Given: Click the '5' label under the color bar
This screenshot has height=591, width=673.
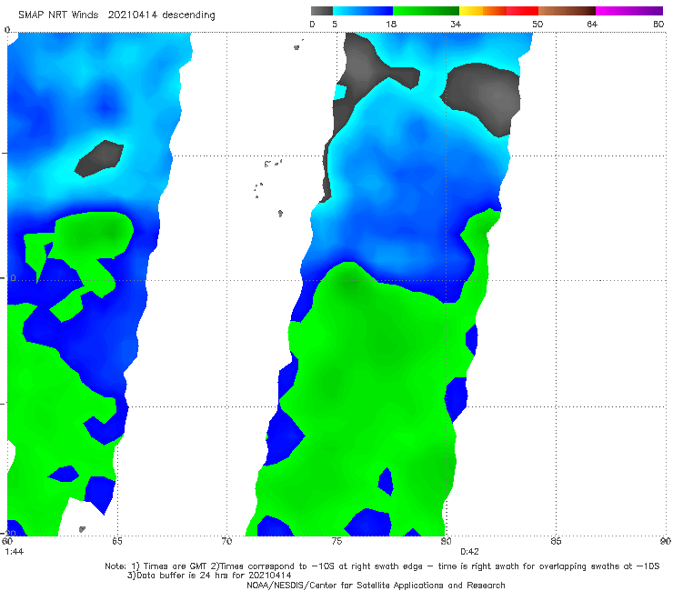Looking at the screenshot, I should 335,25.
